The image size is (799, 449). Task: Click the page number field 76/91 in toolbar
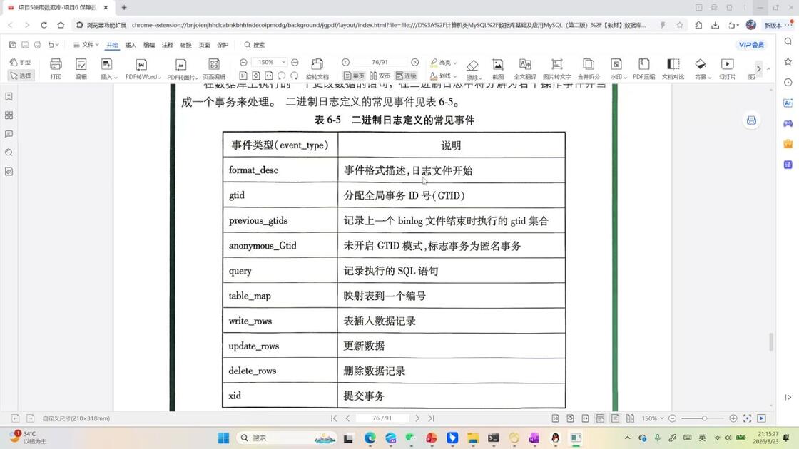coord(380,62)
